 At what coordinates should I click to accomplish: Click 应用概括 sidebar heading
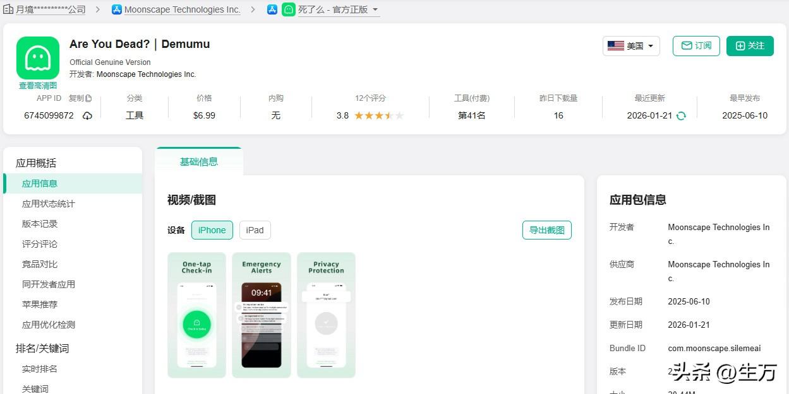pos(36,163)
